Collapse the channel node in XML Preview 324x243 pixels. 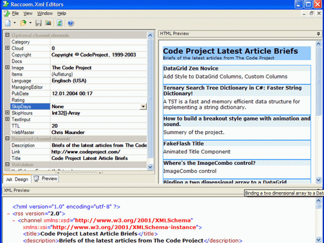pos(14,220)
